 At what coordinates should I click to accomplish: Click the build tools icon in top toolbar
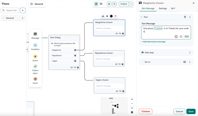tap(96, 4)
